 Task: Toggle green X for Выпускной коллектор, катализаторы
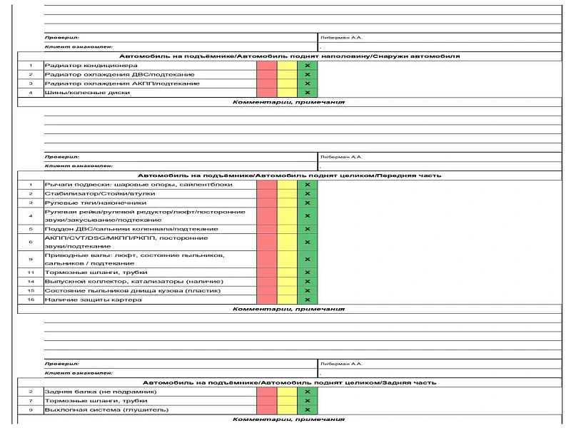307,282
